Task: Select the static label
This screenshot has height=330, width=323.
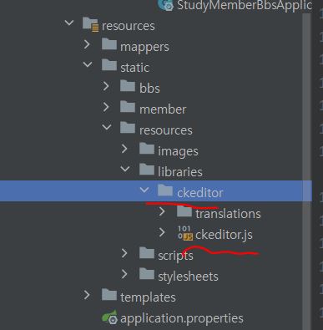Action: tap(134, 68)
